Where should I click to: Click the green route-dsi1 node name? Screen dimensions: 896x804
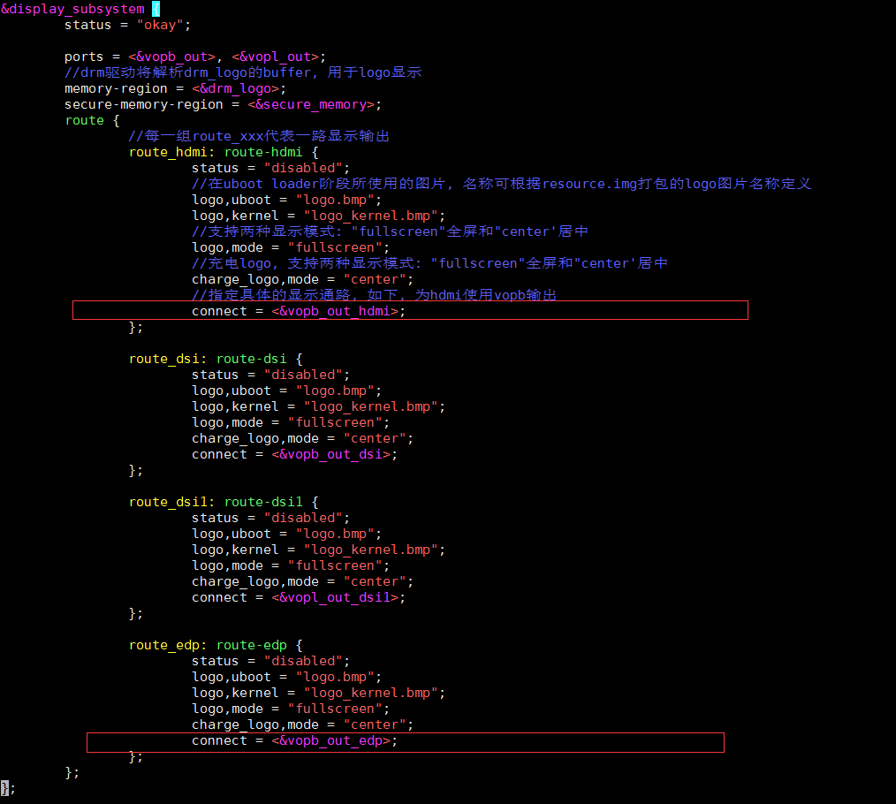(263, 502)
